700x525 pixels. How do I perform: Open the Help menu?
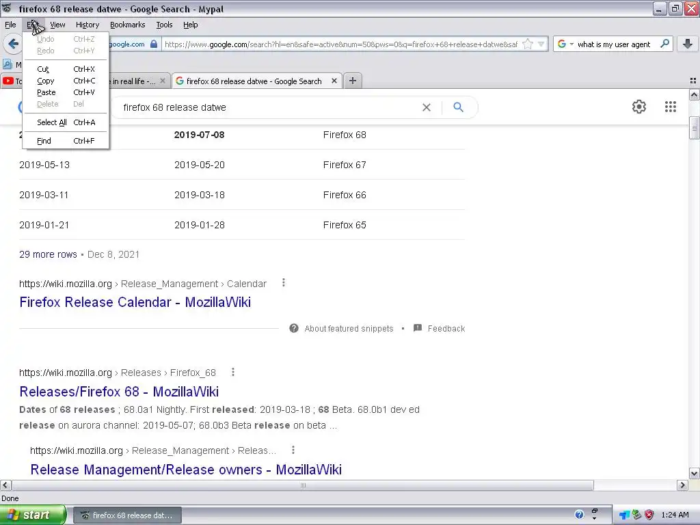click(x=191, y=25)
